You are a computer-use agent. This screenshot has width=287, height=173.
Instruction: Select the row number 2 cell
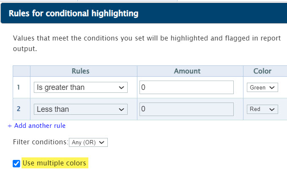click(19, 109)
